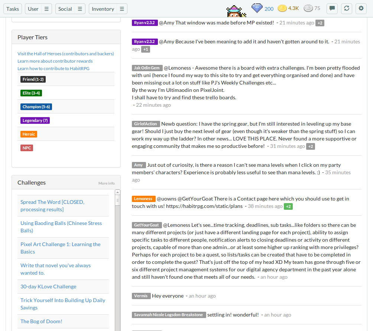Screen dimensions: 373x331
Task: Click the pixel avatar character
Action: 236,11
